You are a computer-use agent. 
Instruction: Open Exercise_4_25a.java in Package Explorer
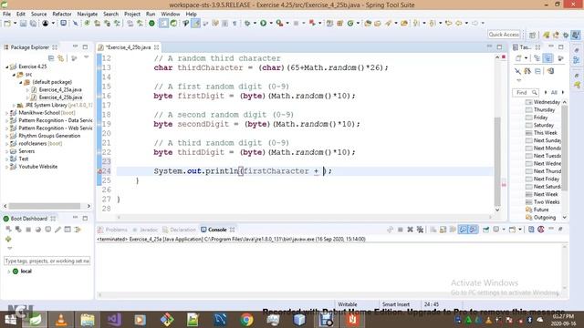pos(60,89)
